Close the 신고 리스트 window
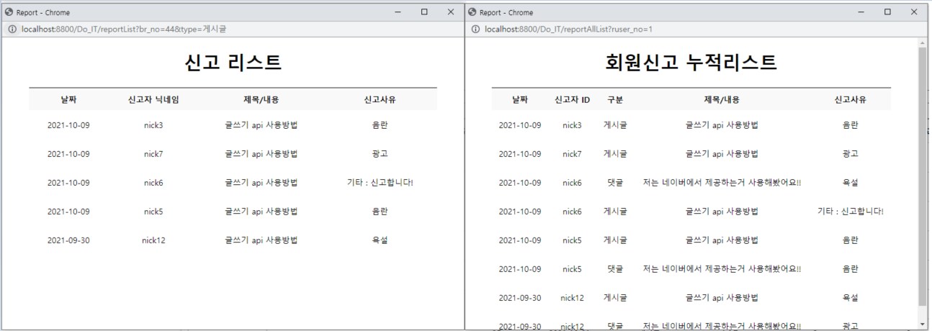This screenshot has width=932, height=331. click(x=451, y=12)
